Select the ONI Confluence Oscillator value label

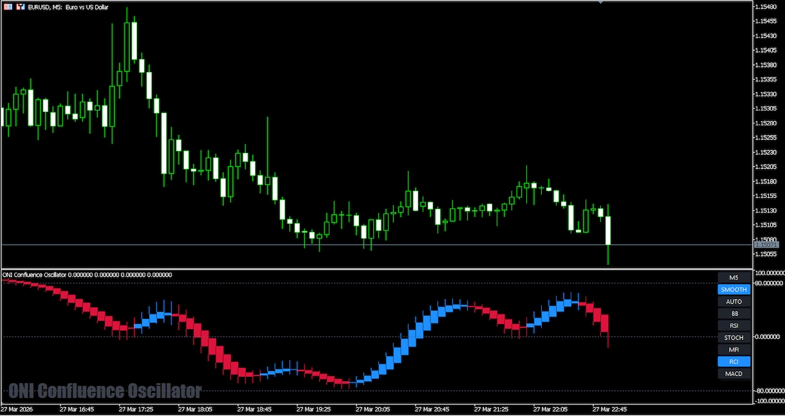(87, 275)
